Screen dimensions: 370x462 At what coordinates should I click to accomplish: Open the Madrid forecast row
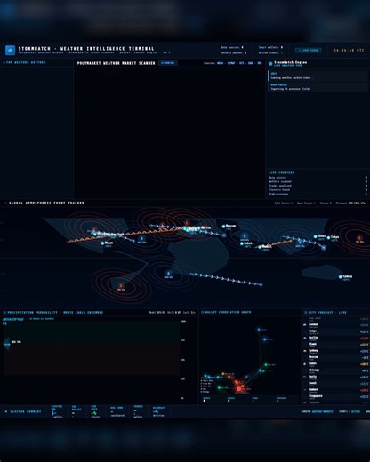click(x=335, y=390)
